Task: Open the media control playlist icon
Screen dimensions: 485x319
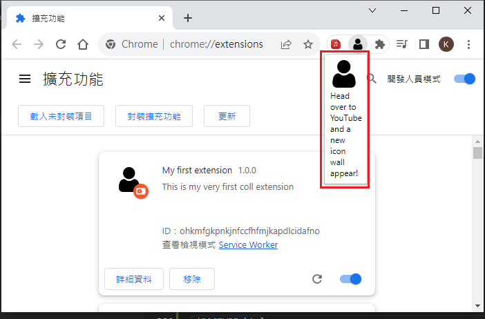Action: point(402,44)
